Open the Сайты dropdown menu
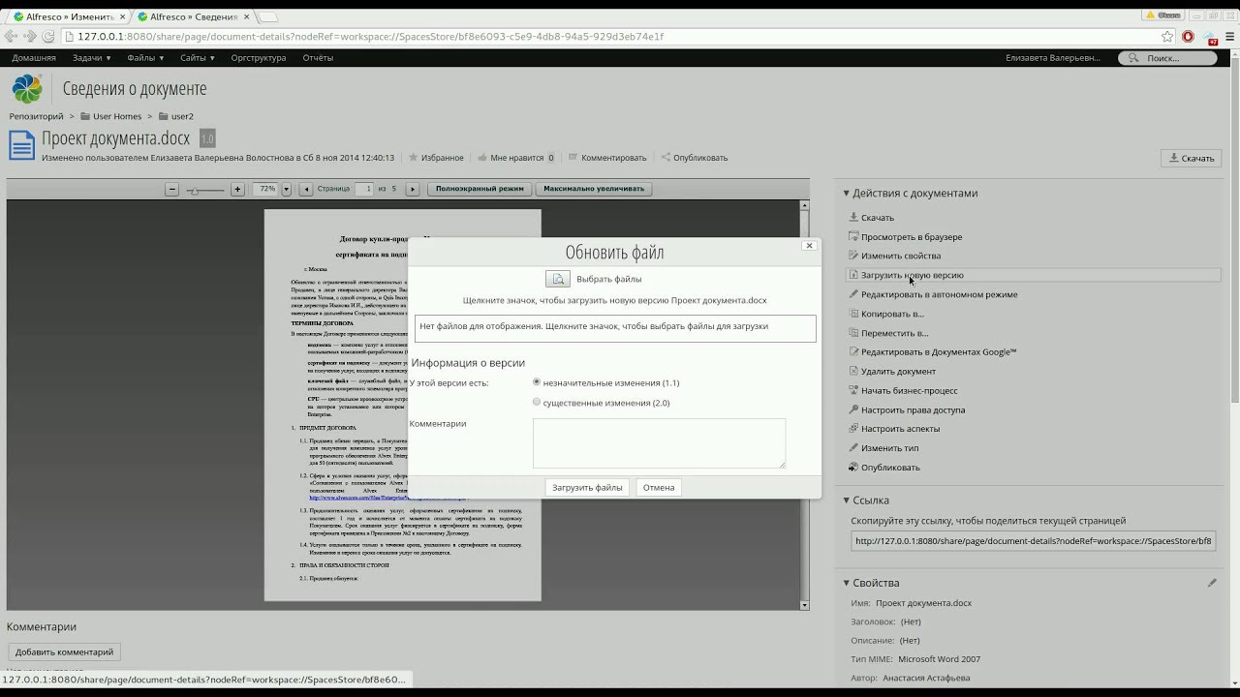Screen dimensions: 1240x697 click(198, 58)
